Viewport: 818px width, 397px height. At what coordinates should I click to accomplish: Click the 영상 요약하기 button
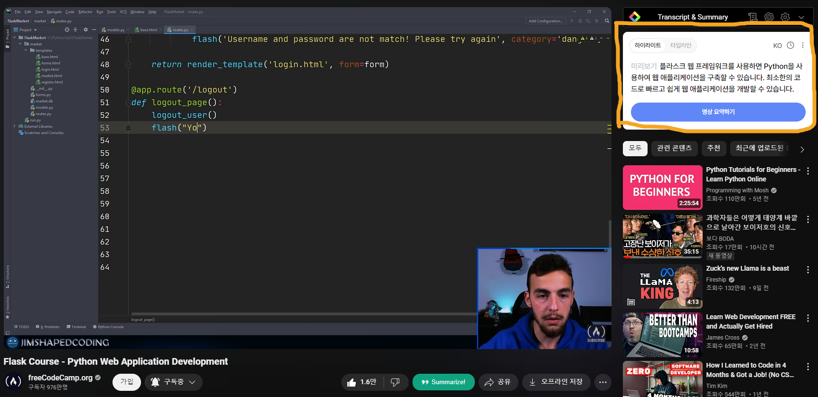point(718,112)
